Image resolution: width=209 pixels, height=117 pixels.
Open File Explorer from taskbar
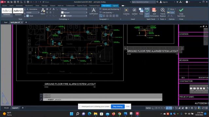pos(96,114)
